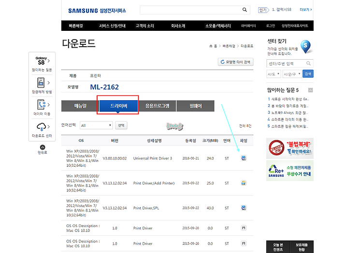
Task: Open the language selection dropdown set to All
Action: point(96,125)
